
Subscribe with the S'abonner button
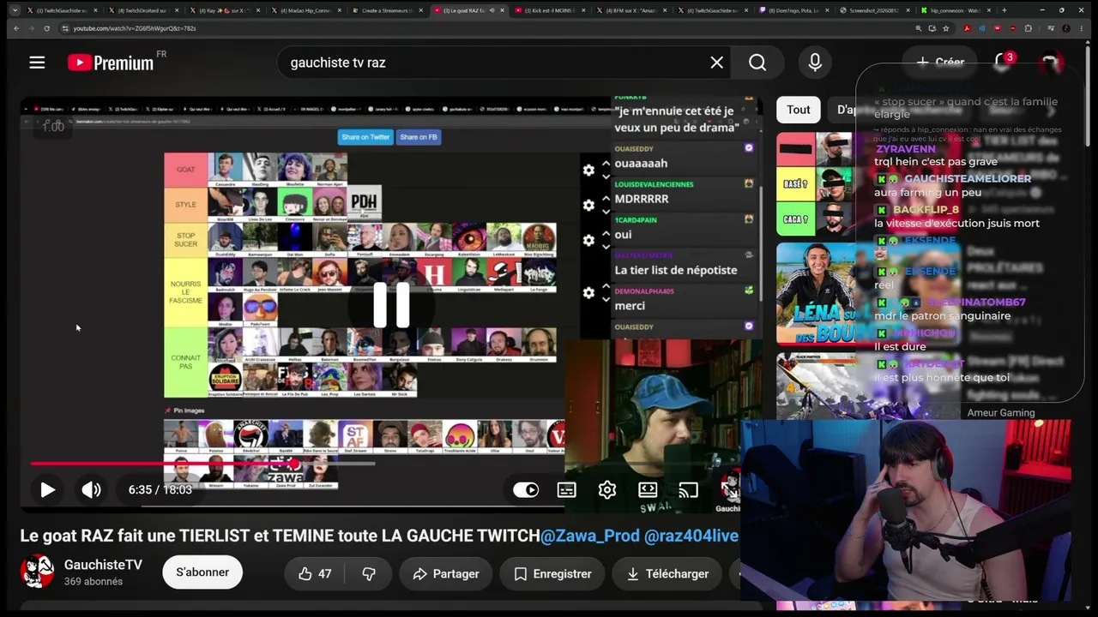tap(202, 572)
